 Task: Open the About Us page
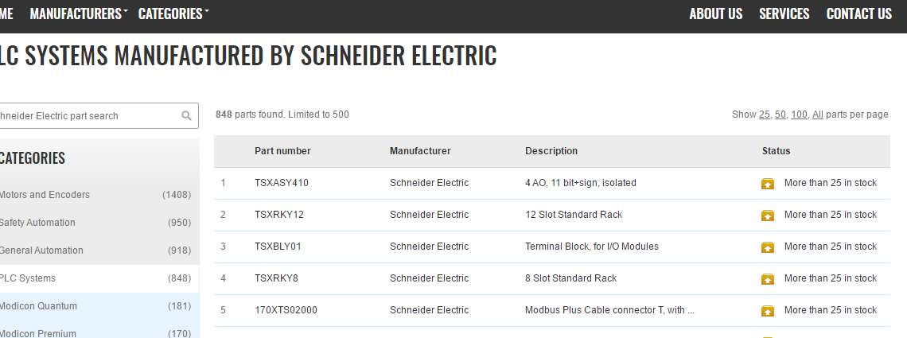click(715, 14)
